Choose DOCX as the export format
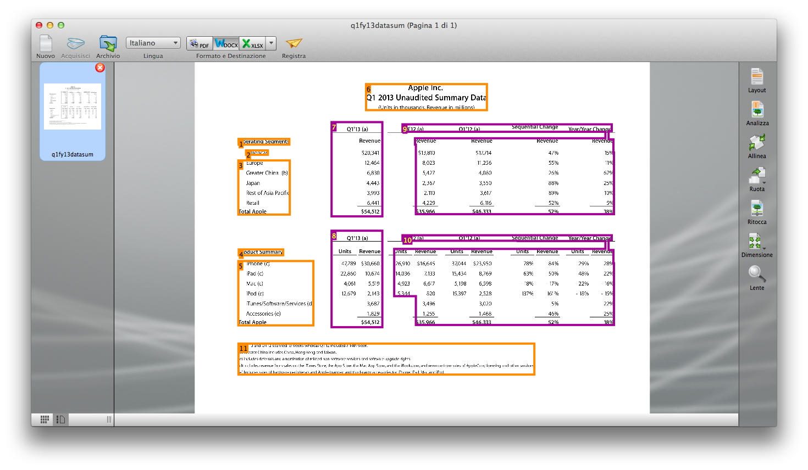Viewport: 808px width, 470px height. pyautogui.click(x=226, y=43)
